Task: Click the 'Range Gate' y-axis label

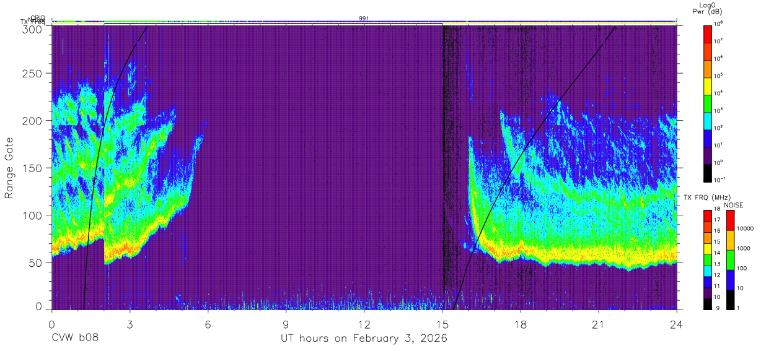Action: [9, 168]
